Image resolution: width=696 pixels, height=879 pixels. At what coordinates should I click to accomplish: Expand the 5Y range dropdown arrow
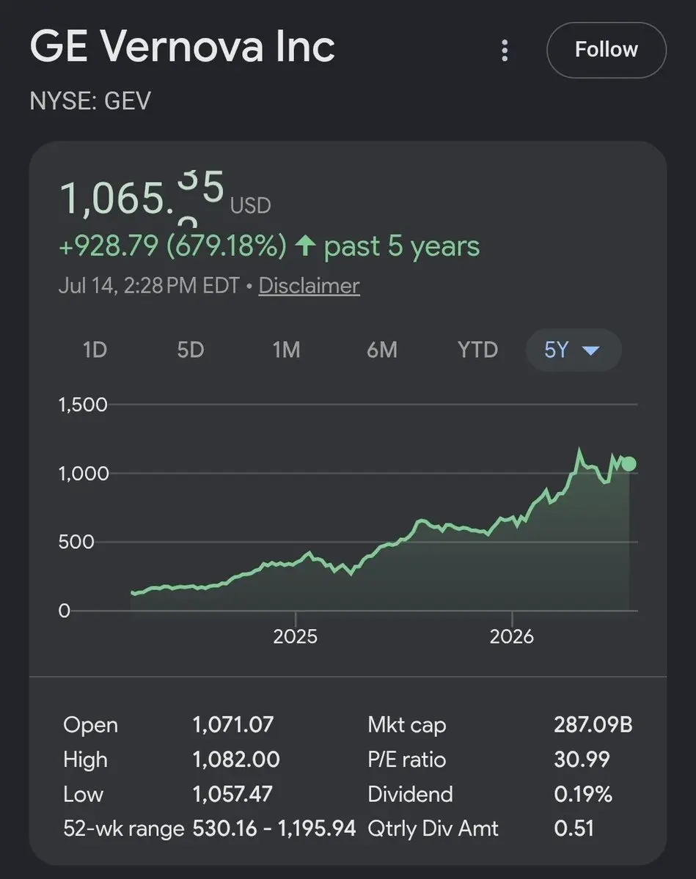click(591, 351)
